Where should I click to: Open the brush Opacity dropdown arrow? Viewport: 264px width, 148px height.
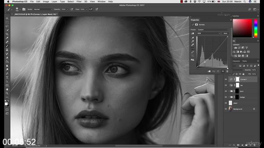point(68,9)
